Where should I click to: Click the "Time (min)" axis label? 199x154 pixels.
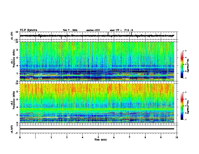(101, 140)
